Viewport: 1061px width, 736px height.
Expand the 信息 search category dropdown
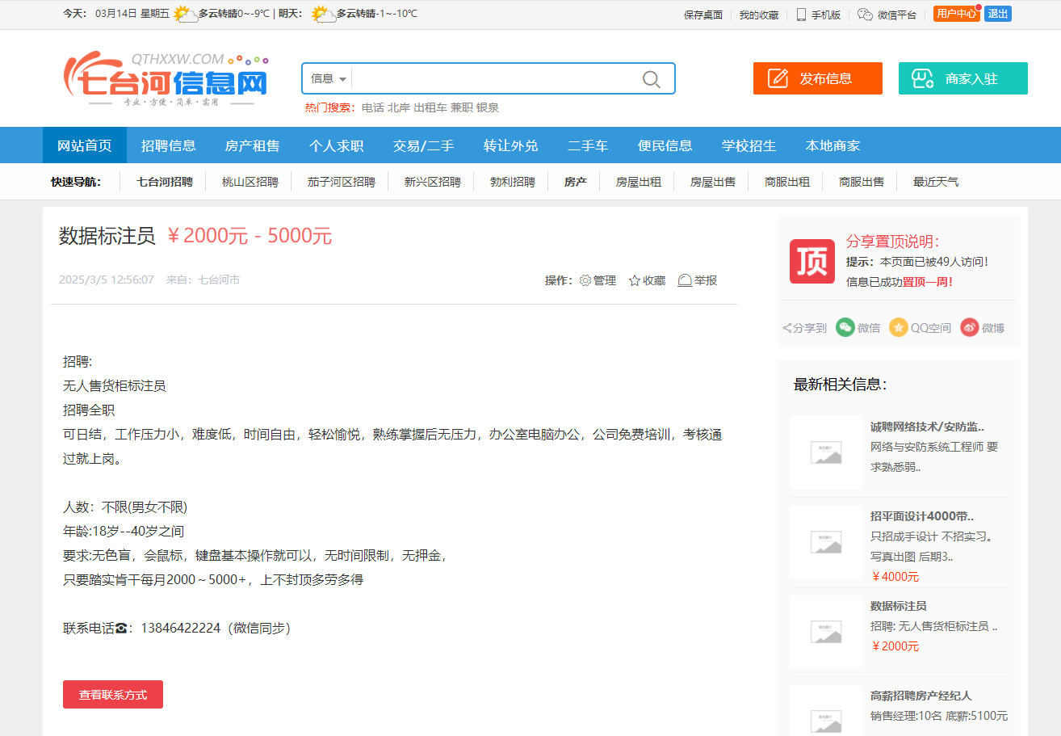pyautogui.click(x=328, y=78)
